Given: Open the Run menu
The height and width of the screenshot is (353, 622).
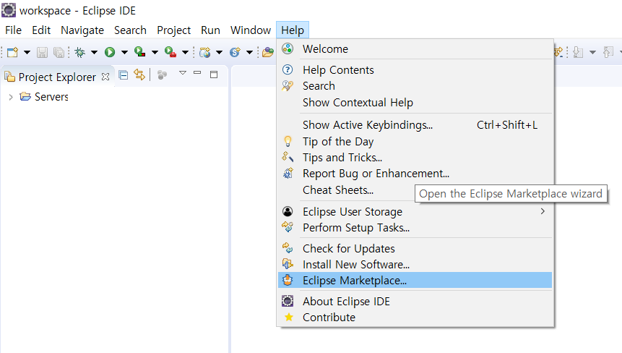Looking at the screenshot, I should (210, 30).
